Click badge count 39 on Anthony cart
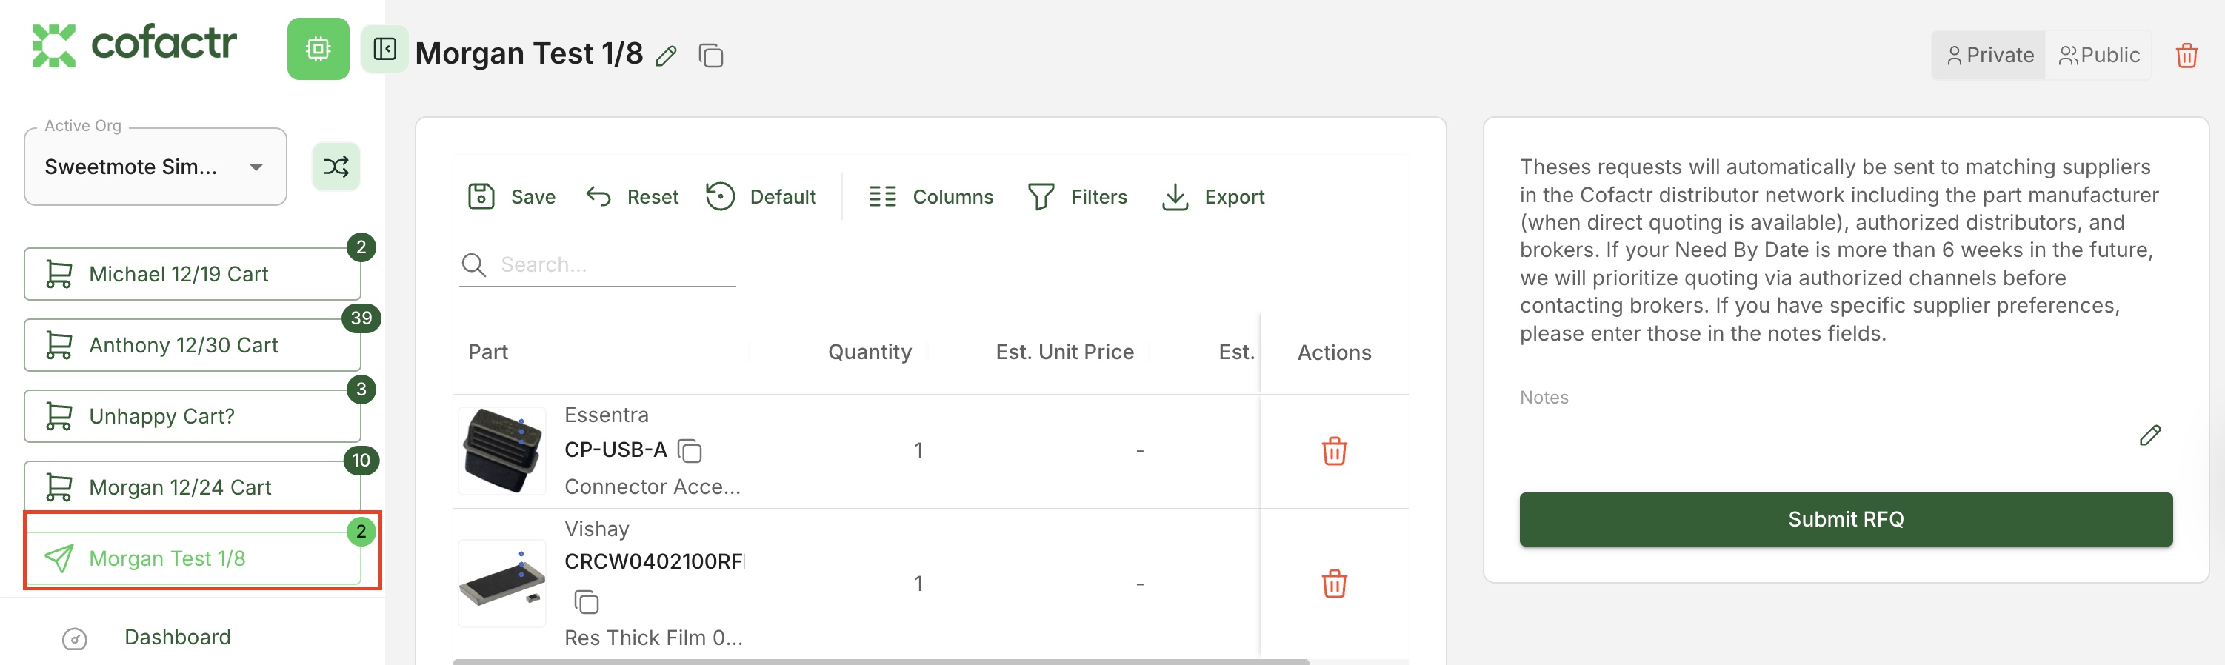The image size is (2225, 665). (361, 318)
